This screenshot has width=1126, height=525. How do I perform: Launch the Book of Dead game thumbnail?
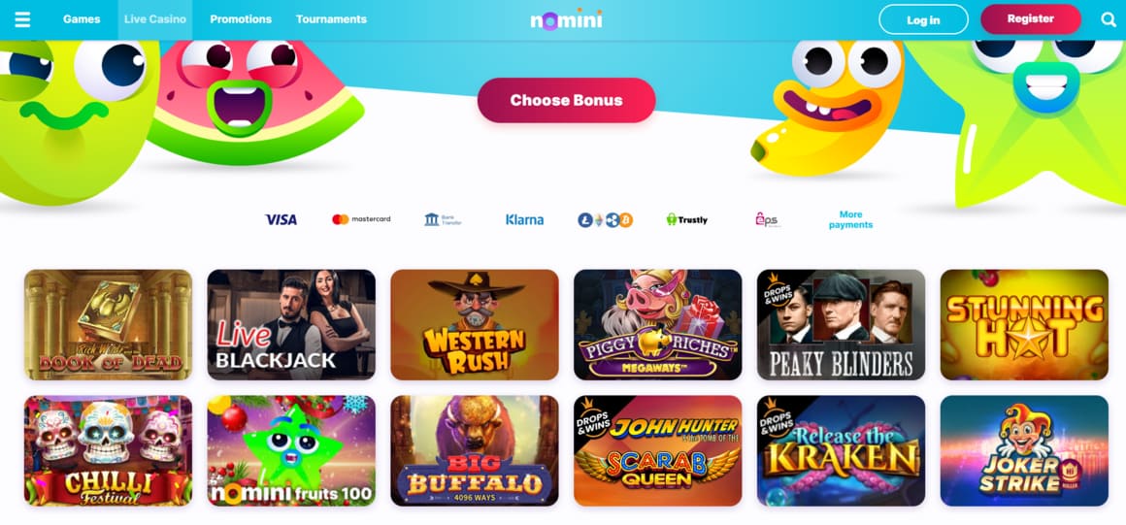click(109, 325)
